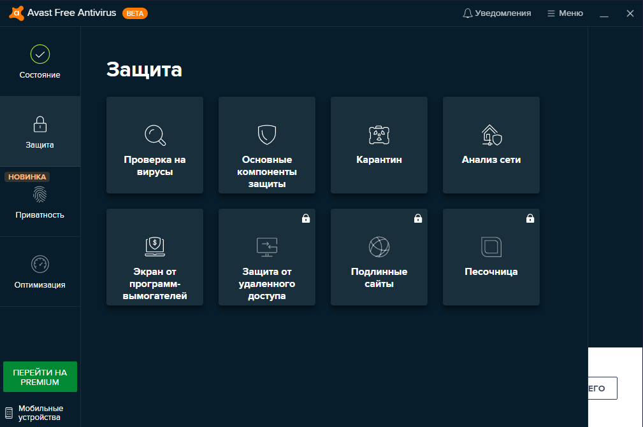This screenshot has height=427, width=643.
Task: Open Уведомления notifications
Action: click(x=503, y=13)
